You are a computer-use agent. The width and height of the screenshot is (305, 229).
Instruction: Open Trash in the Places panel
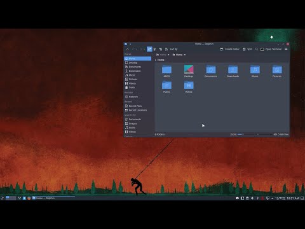pos(137,87)
